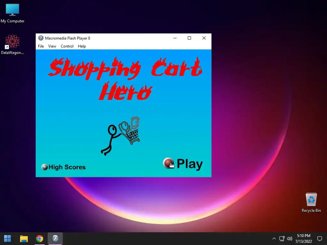Screen dimensions: 327x245
Task: Select the My Computer desktop icon
Action: (12, 13)
